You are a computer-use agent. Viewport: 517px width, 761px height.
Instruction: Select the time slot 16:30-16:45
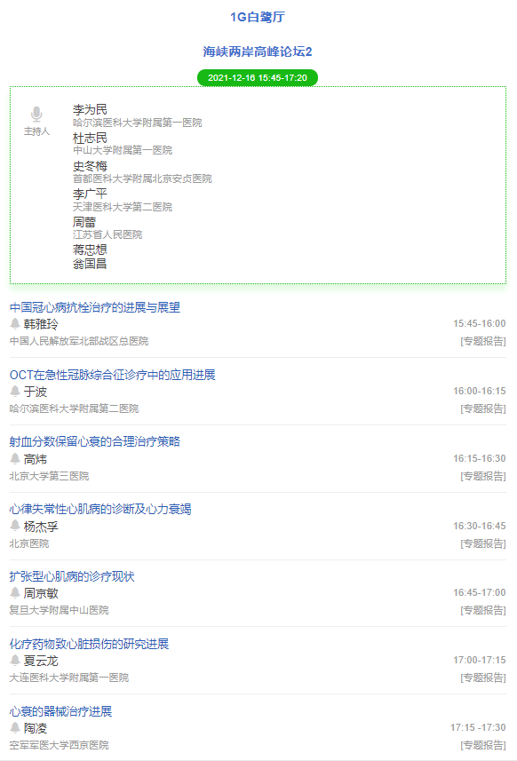[x=479, y=526]
